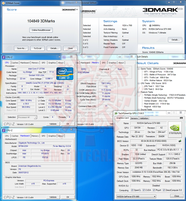The width and height of the screenshot is (186, 201).
Task: Click OK in the bottom CPU-Z Mainboard window
Action: point(68,197)
